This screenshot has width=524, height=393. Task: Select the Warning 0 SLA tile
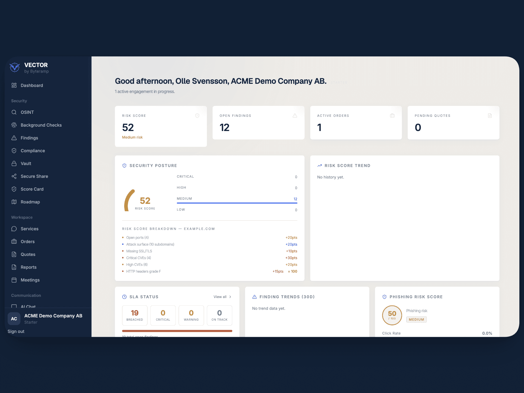pyautogui.click(x=191, y=315)
